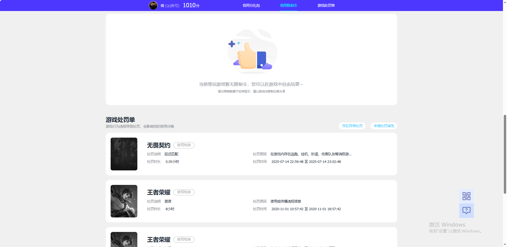Click the scrollbar down arrow

(x=505, y=245)
